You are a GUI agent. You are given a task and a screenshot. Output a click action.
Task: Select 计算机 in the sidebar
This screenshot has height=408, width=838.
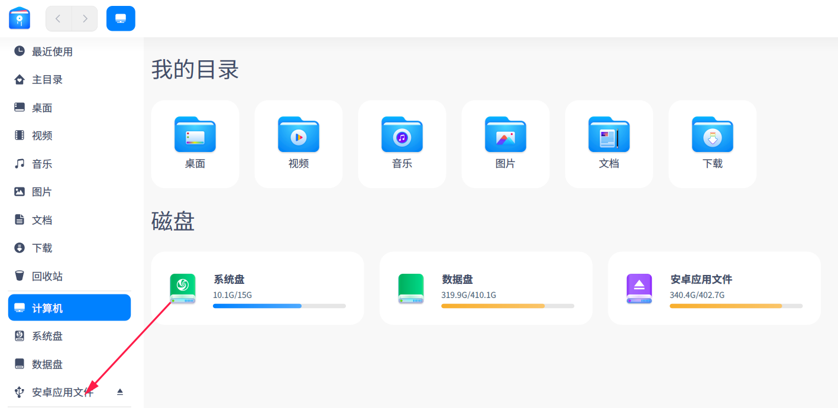click(x=70, y=307)
